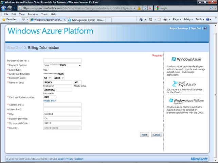Click the Zip or postal Code field
The height and width of the screenshot is (163, 218).
tap(62, 123)
